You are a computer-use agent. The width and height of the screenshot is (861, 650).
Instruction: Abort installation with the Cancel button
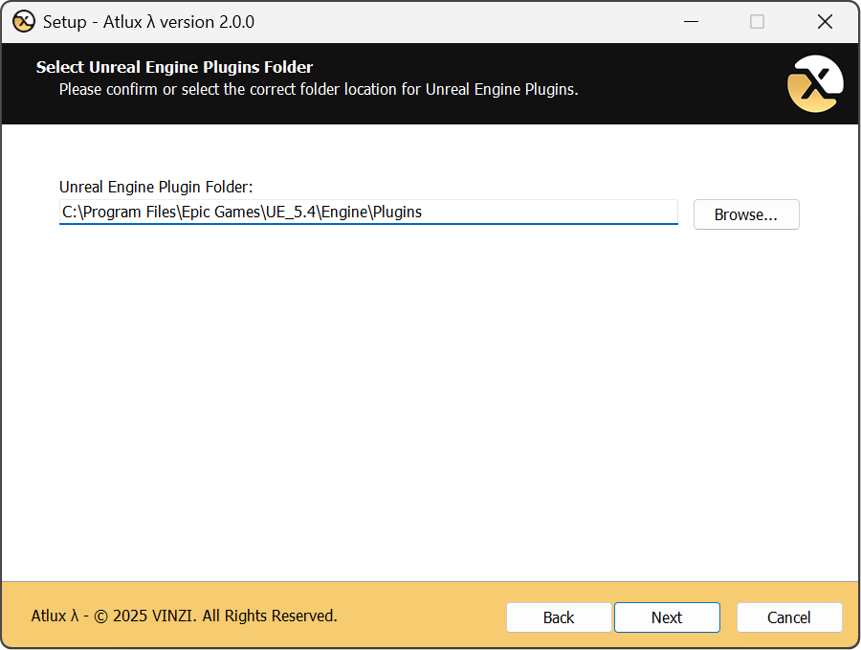click(789, 617)
